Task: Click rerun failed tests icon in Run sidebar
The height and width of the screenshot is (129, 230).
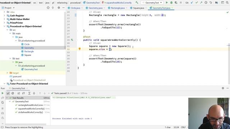Action: 3,98
